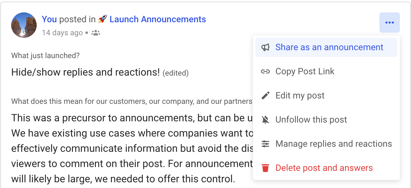Click the "What just launched?" prompt text

(x=45, y=55)
